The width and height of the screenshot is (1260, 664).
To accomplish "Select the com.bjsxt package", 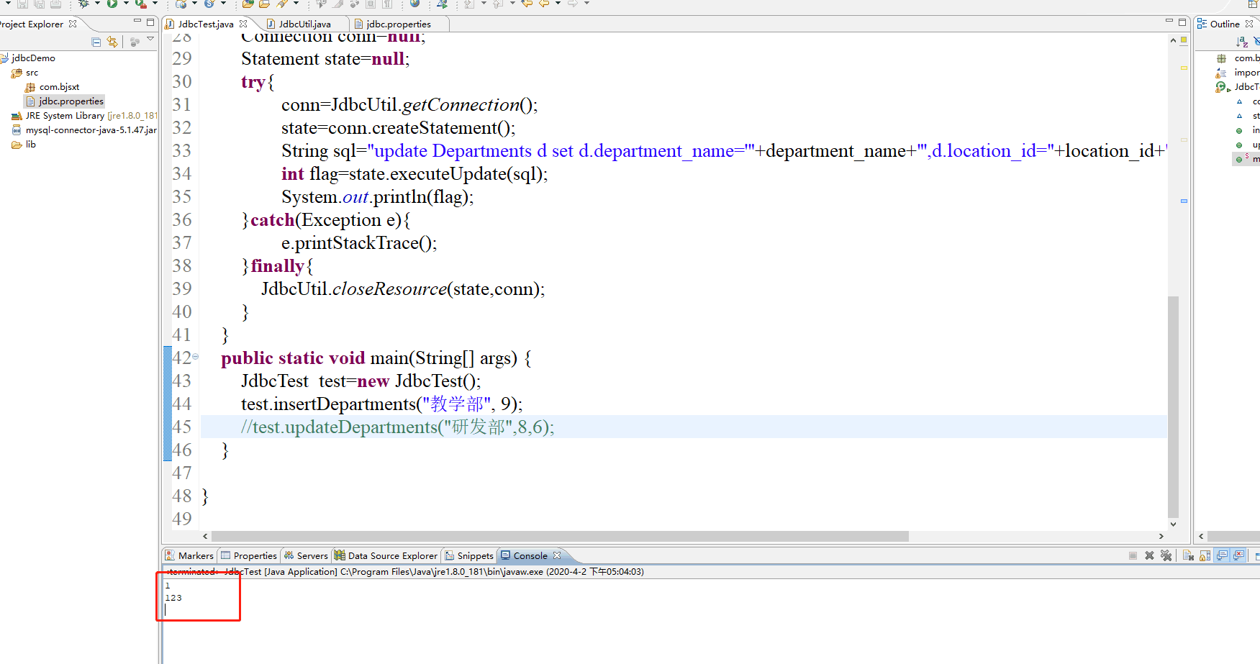I will 53,86.
